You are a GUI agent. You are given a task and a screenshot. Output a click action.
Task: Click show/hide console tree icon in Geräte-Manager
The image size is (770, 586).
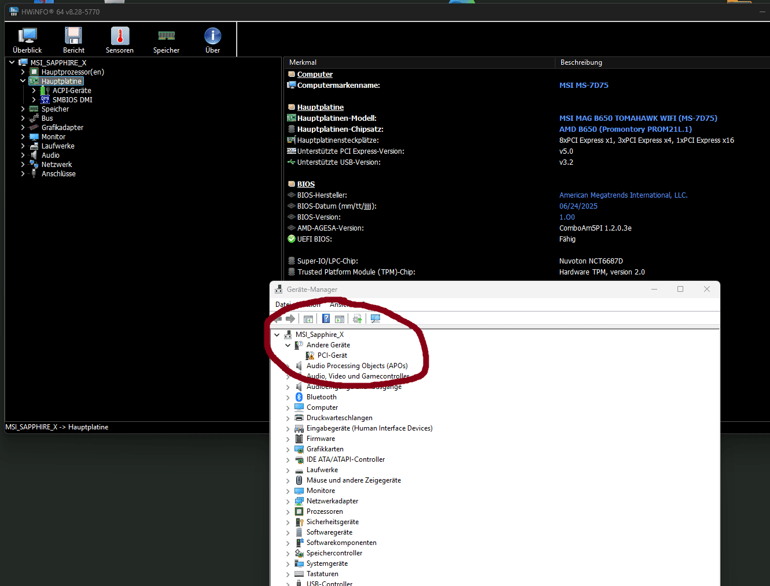(308, 319)
